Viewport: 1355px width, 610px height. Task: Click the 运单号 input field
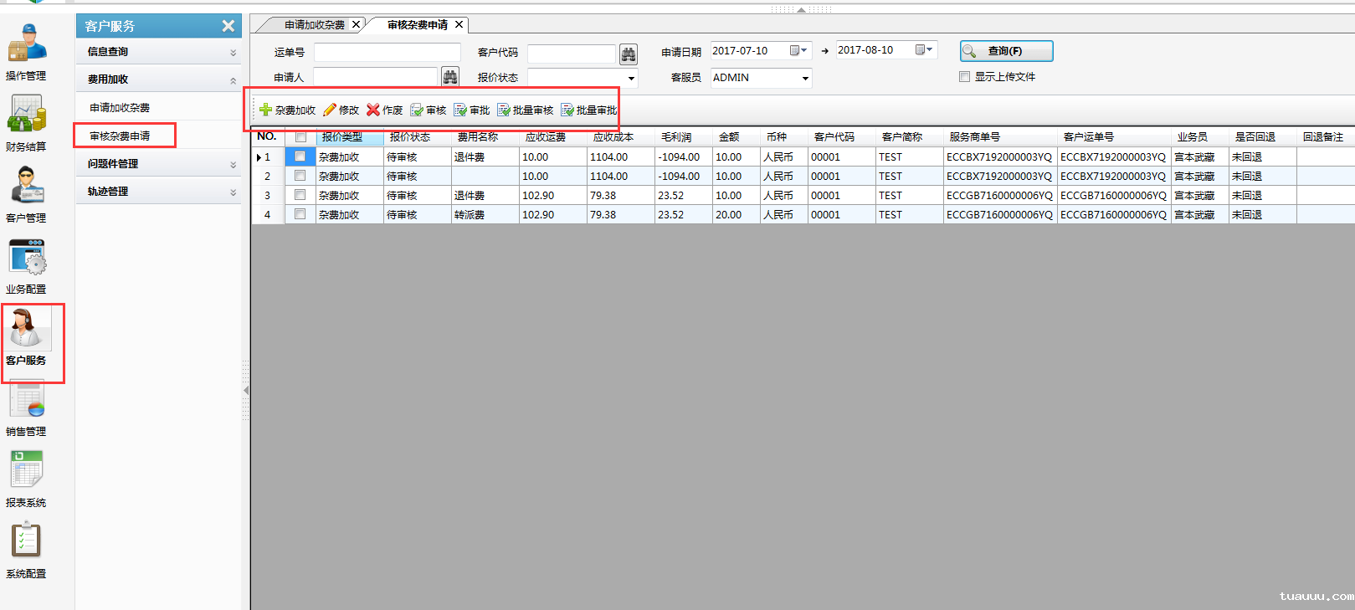387,53
